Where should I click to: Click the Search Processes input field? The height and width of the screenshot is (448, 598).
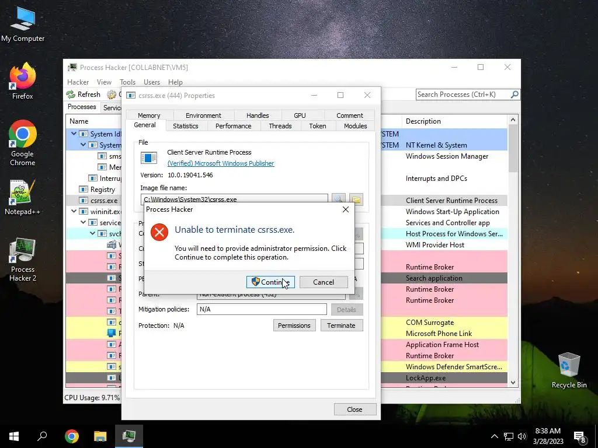[x=463, y=94]
